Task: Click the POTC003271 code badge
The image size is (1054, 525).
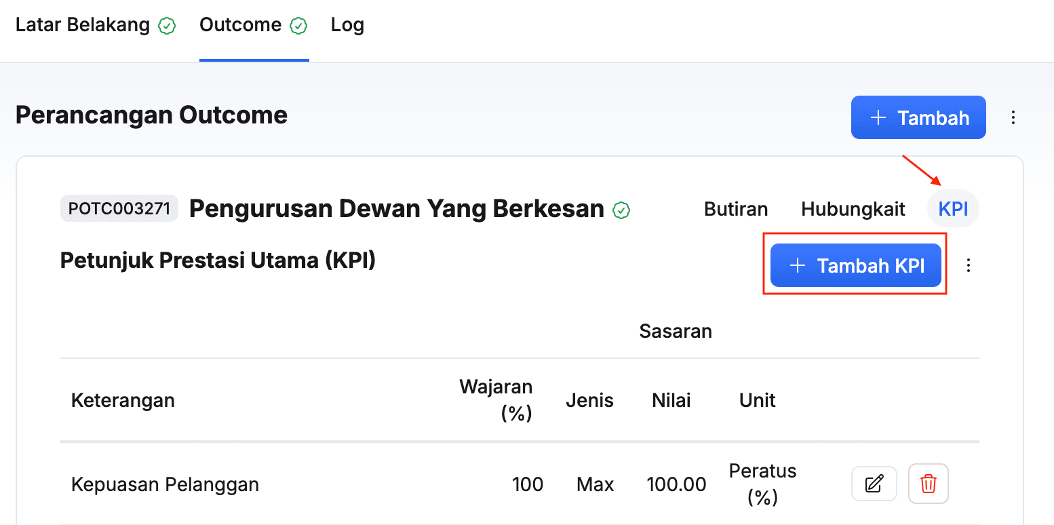Action: 119,209
